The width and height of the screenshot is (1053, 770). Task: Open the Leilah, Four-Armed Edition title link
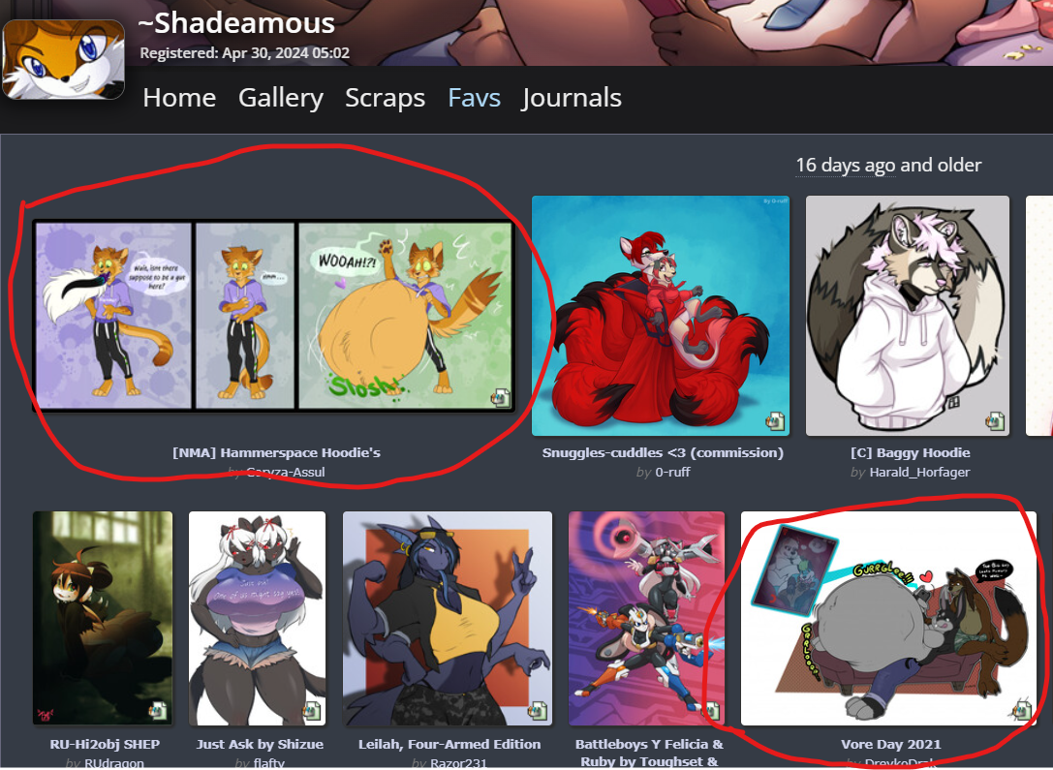coord(449,744)
